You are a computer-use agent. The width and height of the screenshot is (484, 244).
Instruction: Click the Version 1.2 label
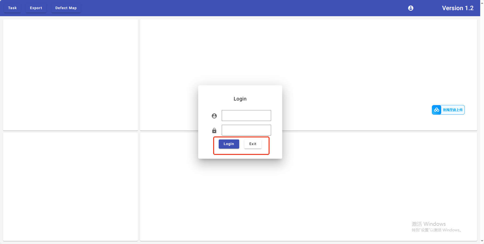pyautogui.click(x=458, y=8)
